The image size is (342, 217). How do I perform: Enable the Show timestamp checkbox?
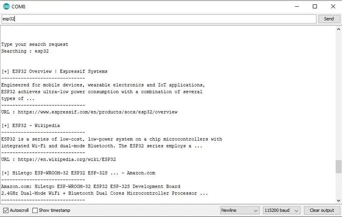pyautogui.click(x=35, y=210)
